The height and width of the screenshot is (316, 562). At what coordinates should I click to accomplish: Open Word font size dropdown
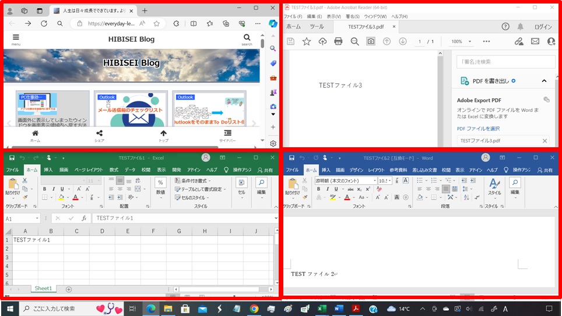coord(390,181)
